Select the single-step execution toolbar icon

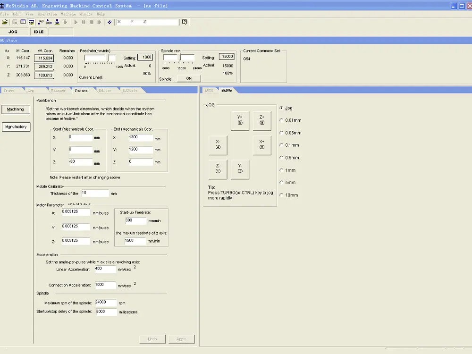pyautogui.click(x=99, y=22)
